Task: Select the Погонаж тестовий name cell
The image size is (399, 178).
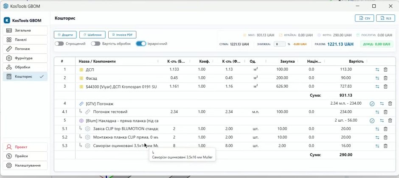Action: pos(110,112)
